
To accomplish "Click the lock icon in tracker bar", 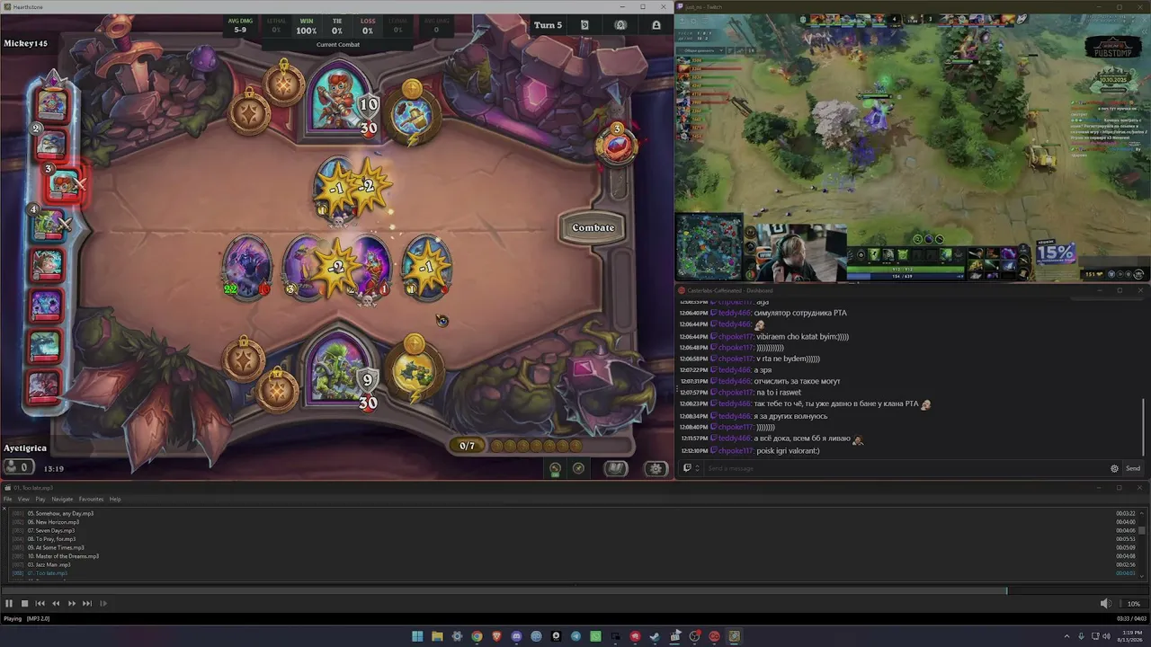I will (656, 25).
